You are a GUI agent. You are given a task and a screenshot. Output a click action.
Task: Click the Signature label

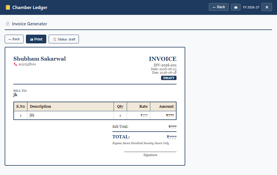pyautogui.click(x=150, y=155)
